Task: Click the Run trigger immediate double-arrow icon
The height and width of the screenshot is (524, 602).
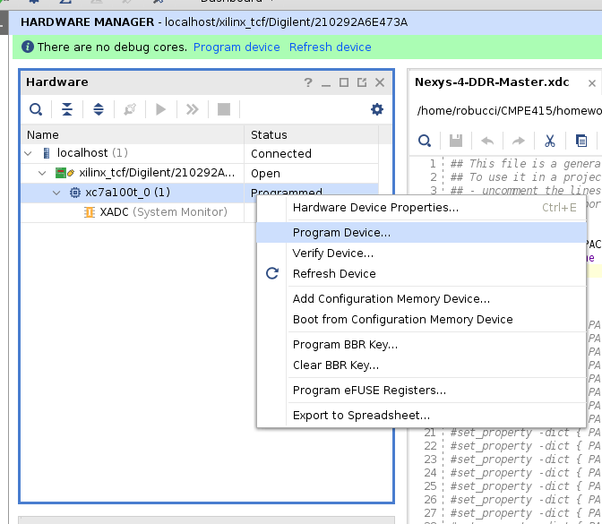Action: click(193, 109)
